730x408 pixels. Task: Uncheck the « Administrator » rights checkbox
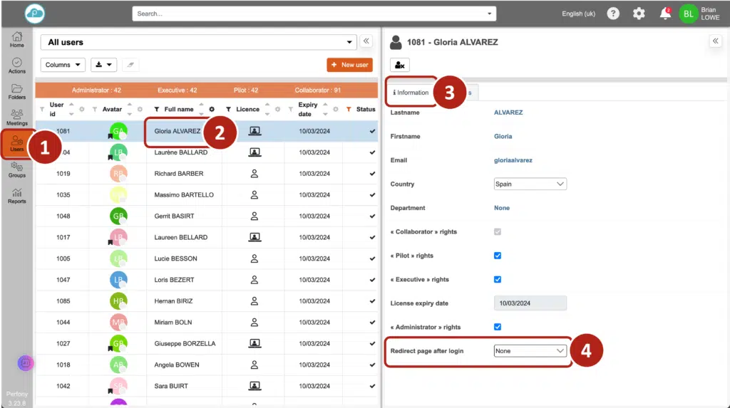[498, 327]
